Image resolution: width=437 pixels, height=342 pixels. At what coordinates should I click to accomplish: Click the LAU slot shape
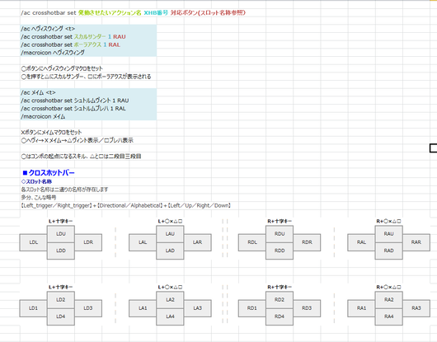click(x=170, y=234)
